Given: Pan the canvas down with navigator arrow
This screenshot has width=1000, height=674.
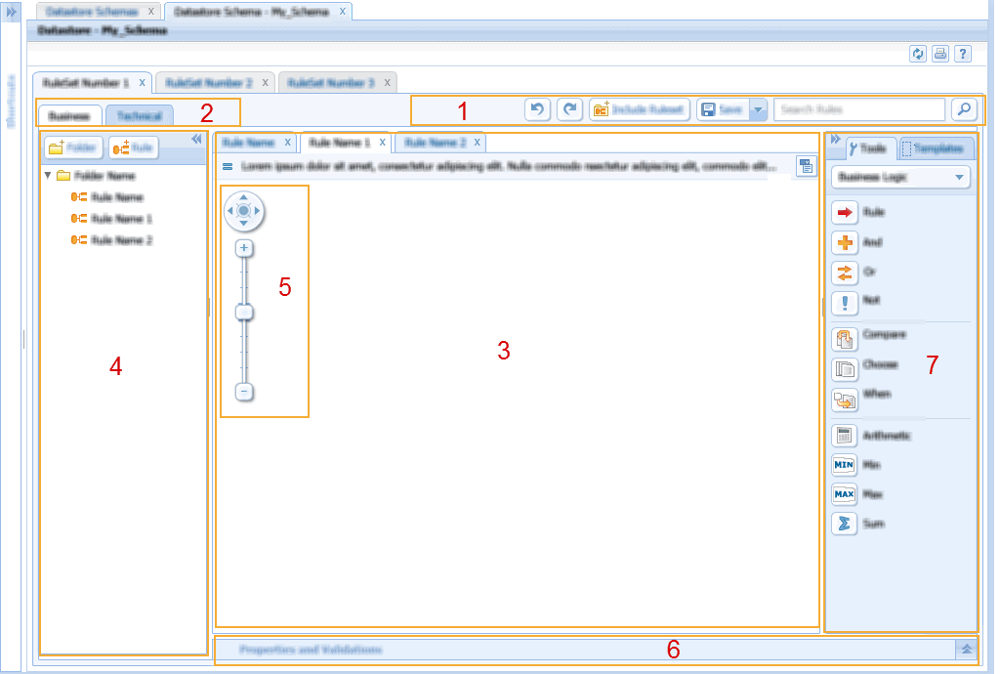Looking at the screenshot, I should click(243, 223).
